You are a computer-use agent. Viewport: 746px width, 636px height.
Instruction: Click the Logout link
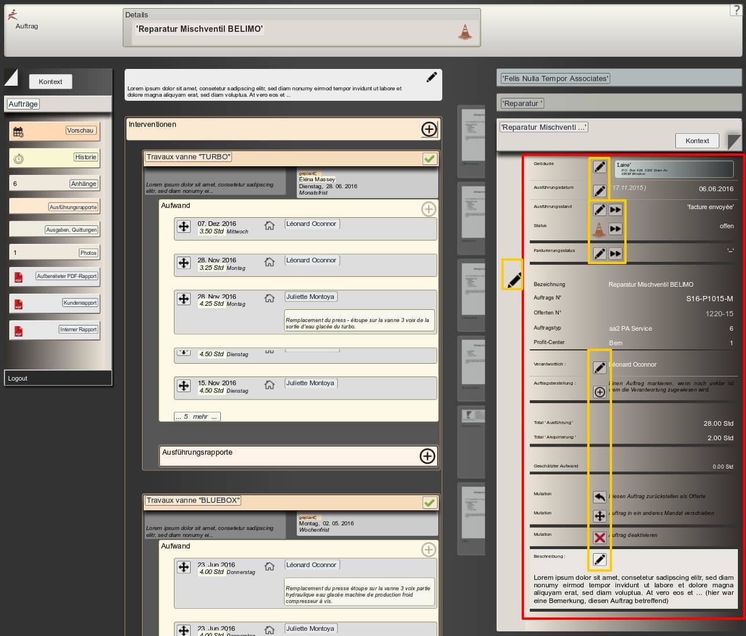pyautogui.click(x=18, y=378)
